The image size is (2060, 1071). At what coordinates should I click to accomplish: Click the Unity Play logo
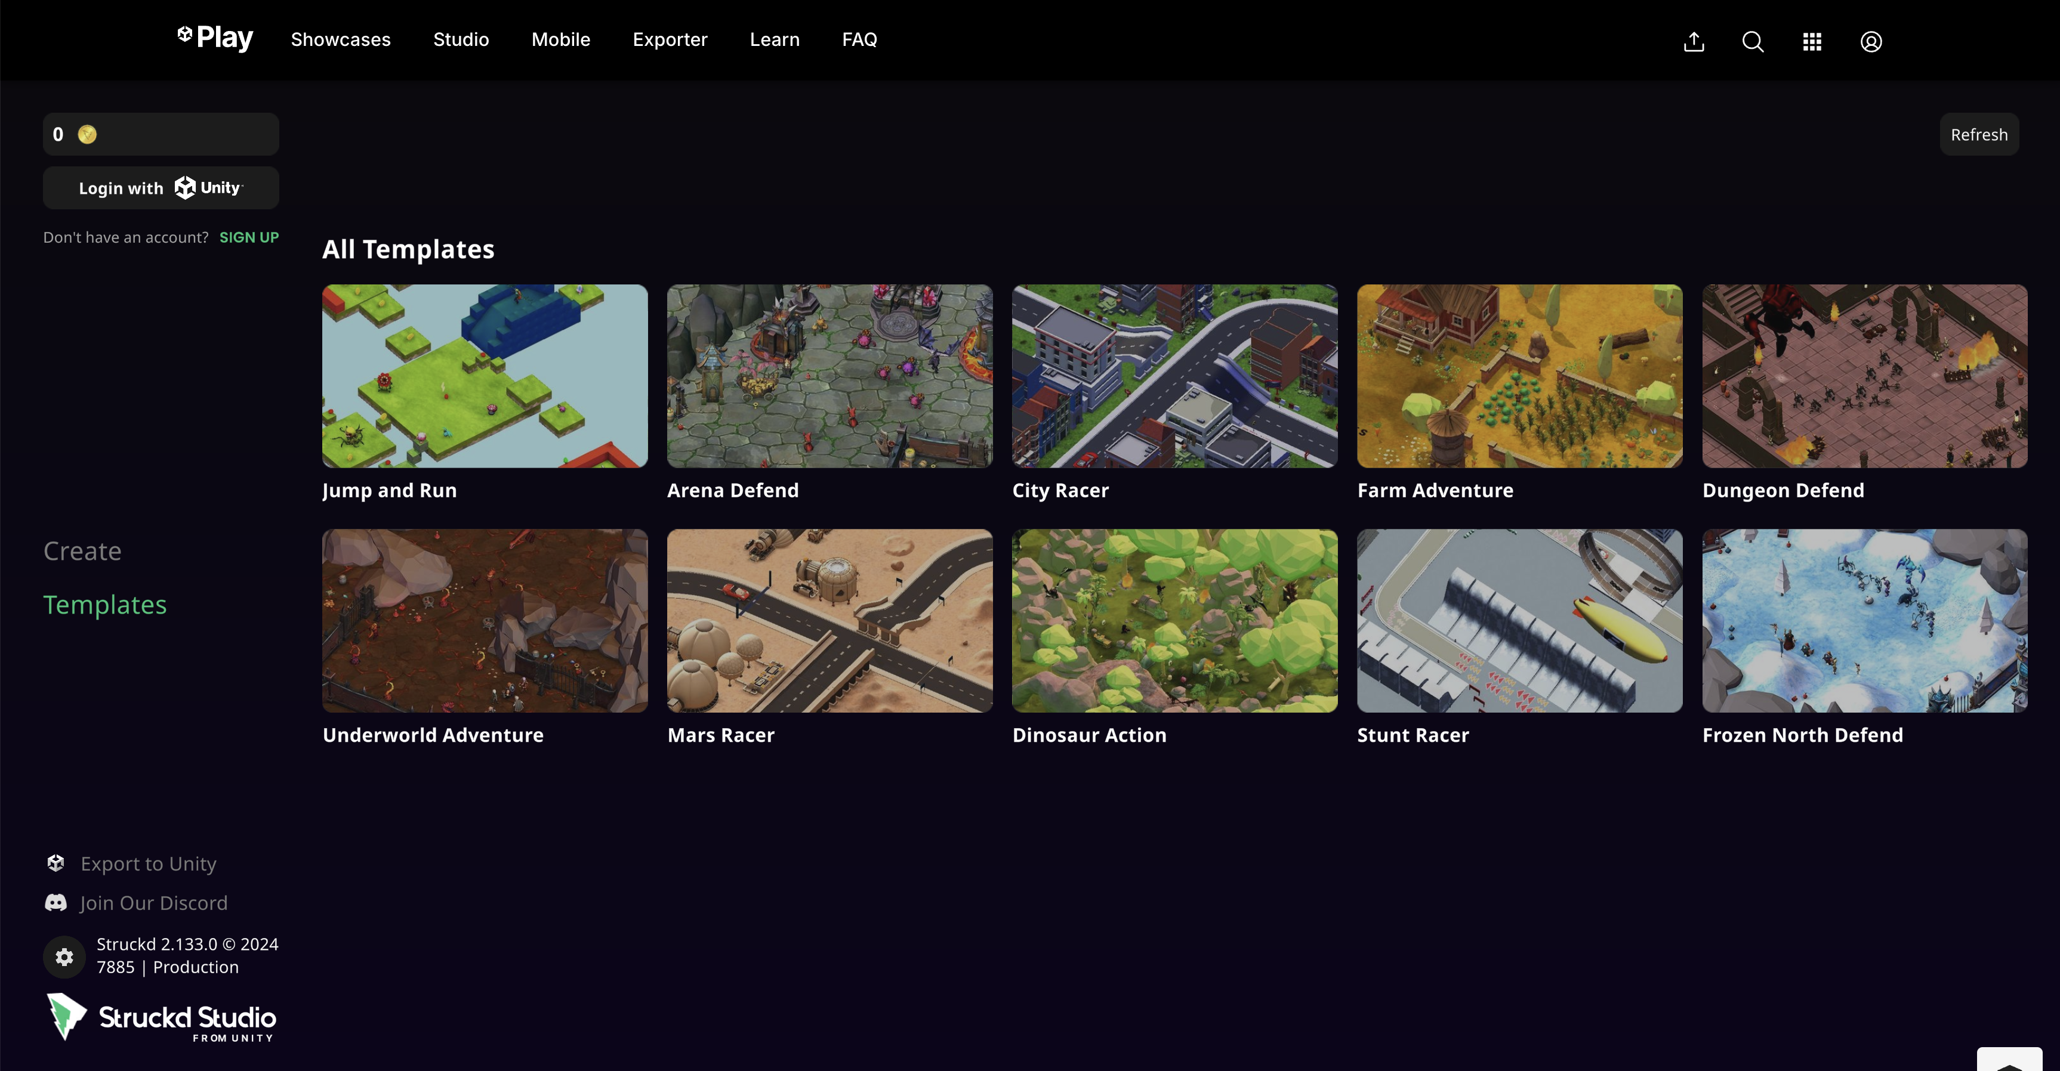(215, 38)
